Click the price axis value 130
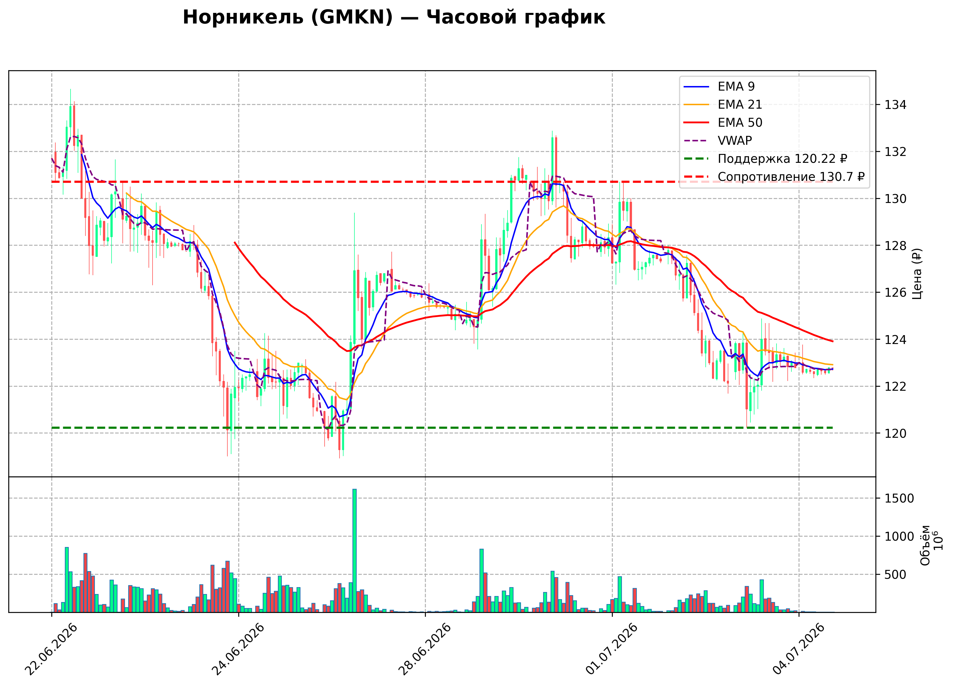Screen dimensions: 954x686 (x=896, y=199)
